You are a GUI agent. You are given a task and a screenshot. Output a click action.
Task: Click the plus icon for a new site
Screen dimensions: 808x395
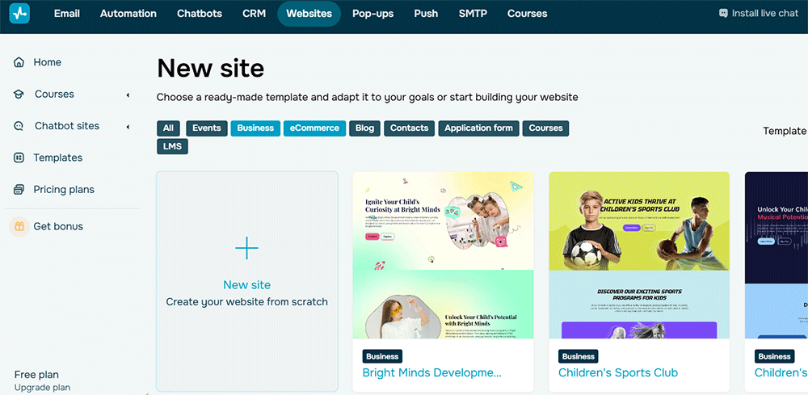(246, 249)
